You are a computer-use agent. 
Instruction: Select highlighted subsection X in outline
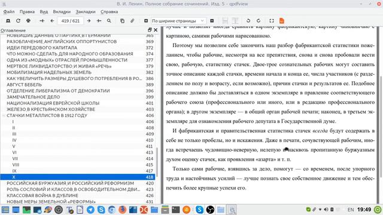(78, 177)
